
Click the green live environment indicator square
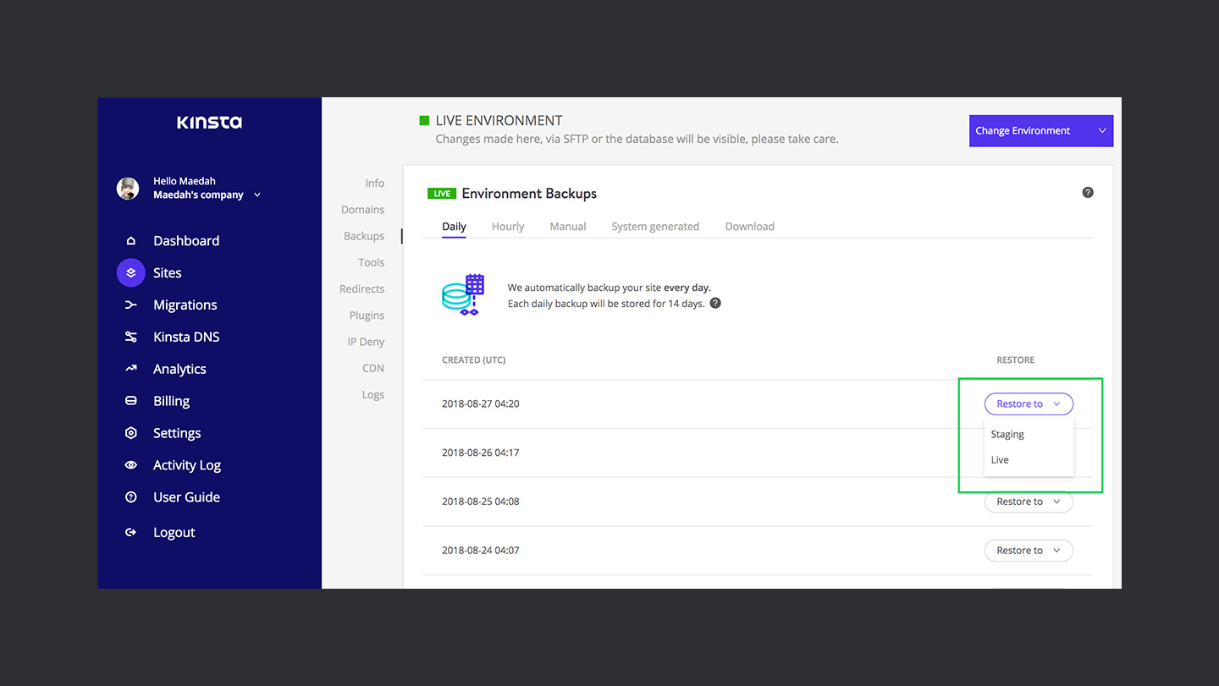[424, 121]
